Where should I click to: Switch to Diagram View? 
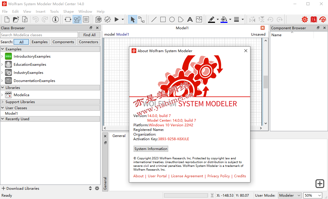[77, 19]
